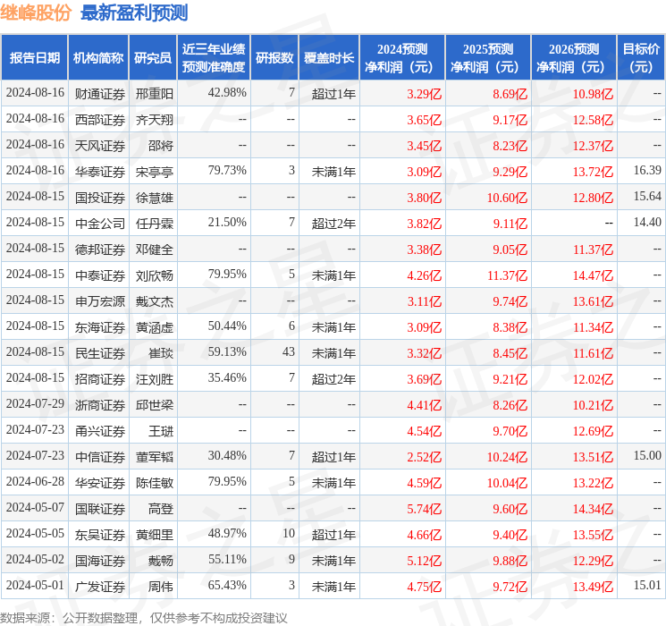Click researcher name 周伟
The width and height of the screenshot is (666, 626).
point(161,587)
